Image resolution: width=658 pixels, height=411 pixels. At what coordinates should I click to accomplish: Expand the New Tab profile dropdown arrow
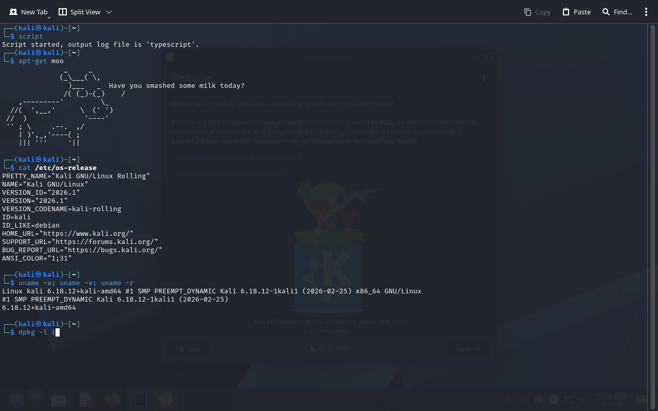point(49,18)
